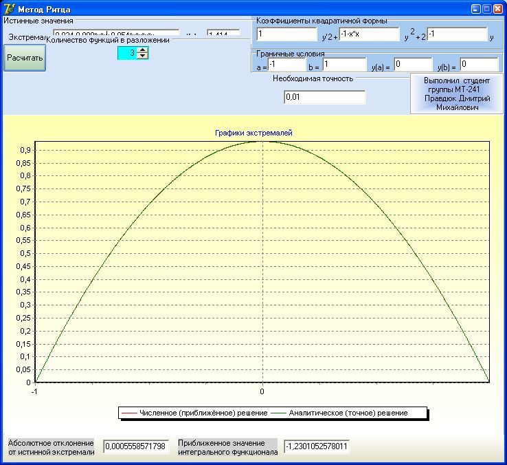Click the y(b) = value field
Screen dimensions: 507x465
pos(480,65)
